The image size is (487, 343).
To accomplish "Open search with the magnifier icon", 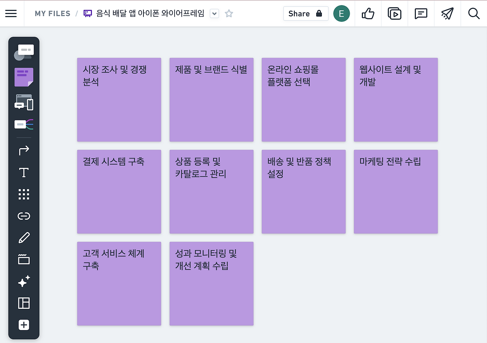I will (474, 13).
